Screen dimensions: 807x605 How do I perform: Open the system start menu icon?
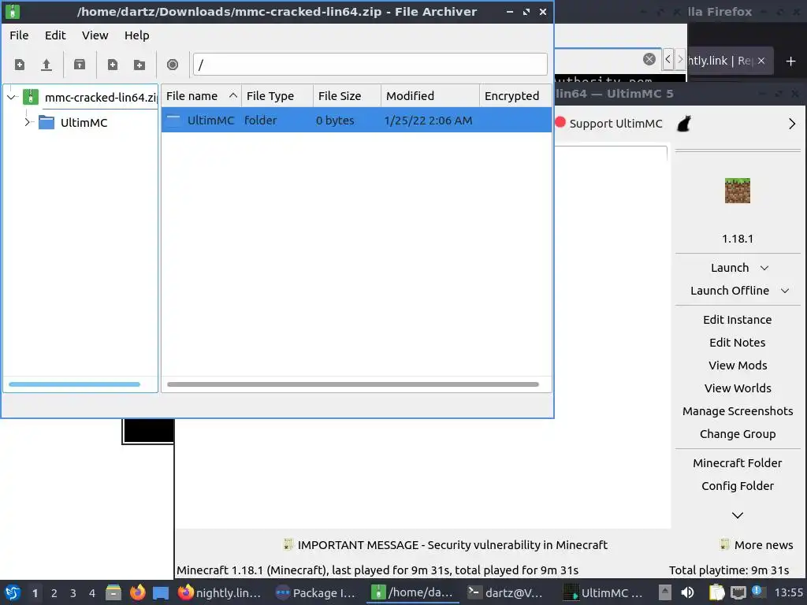[x=13, y=592]
